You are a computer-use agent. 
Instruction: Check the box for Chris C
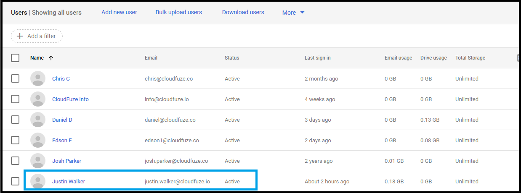pyautogui.click(x=15, y=78)
